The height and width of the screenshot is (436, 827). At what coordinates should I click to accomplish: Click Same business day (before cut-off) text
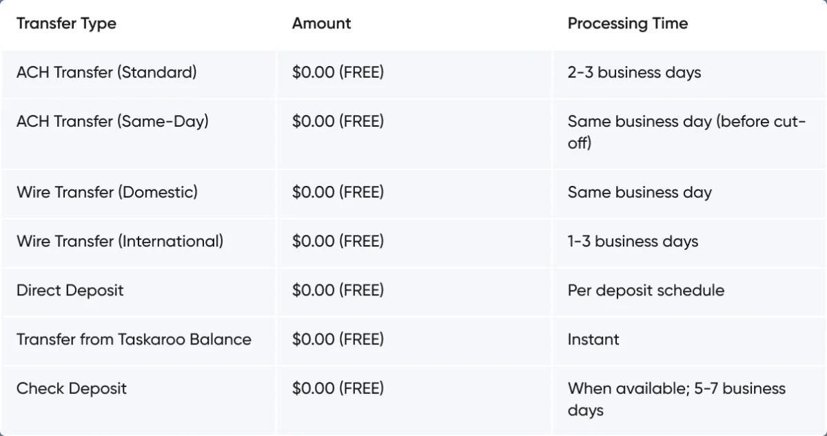point(686,132)
